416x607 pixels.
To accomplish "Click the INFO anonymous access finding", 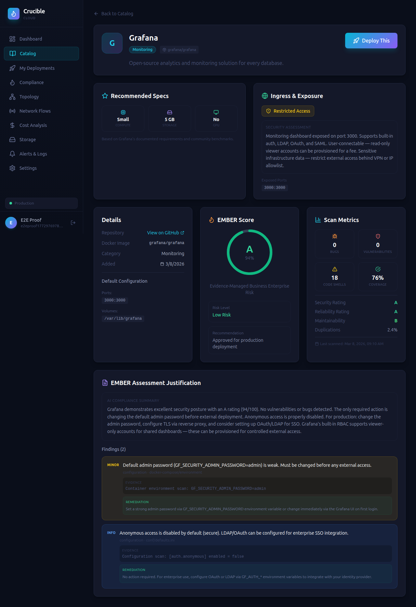I will [x=250, y=556].
